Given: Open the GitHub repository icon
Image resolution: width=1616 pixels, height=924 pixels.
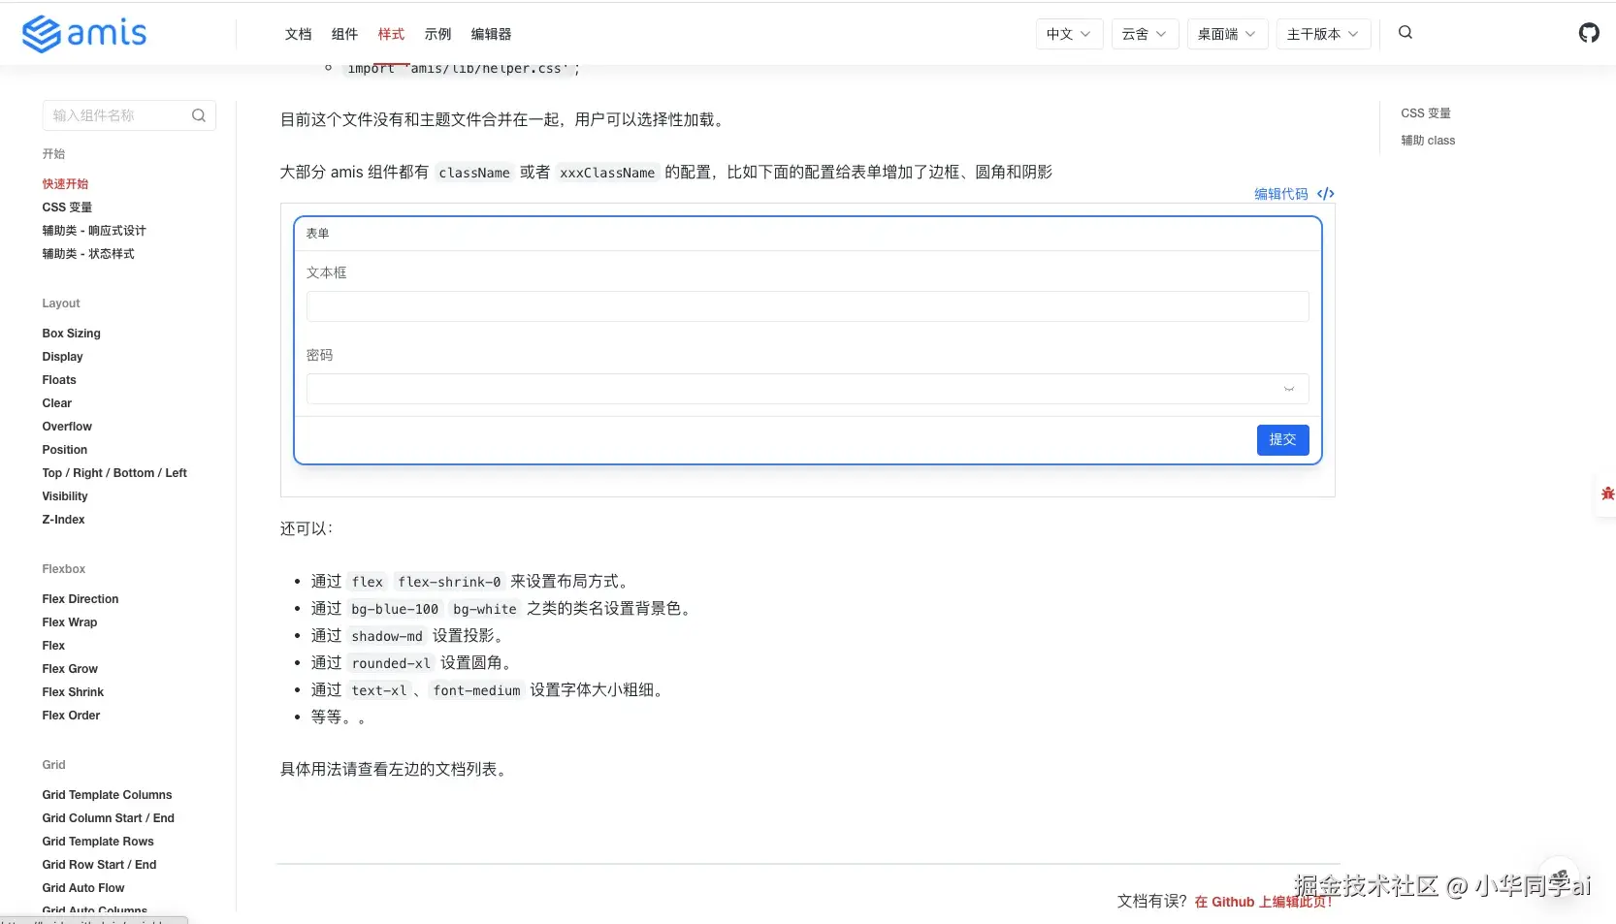Looking at the screenshot, I should click(x=1589, y=33).
